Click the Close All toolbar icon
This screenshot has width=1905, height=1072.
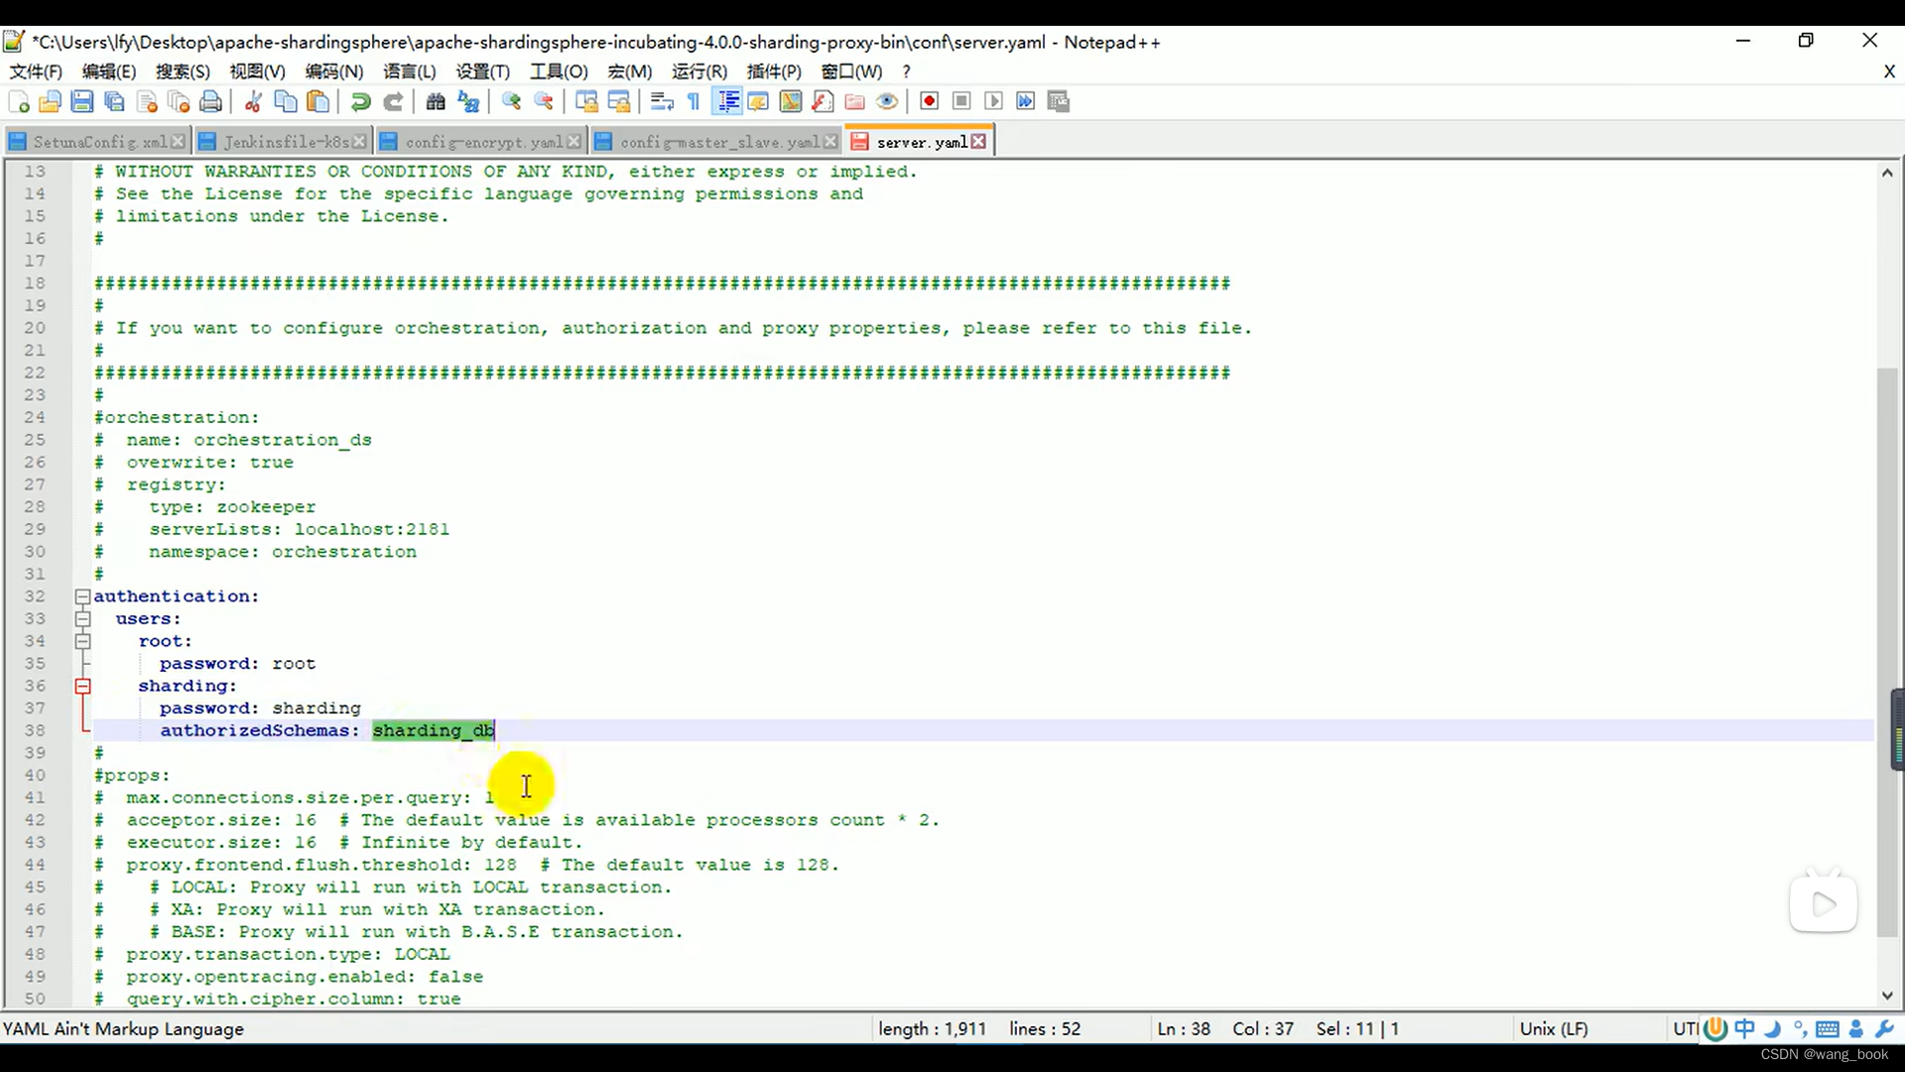[179, 101]
